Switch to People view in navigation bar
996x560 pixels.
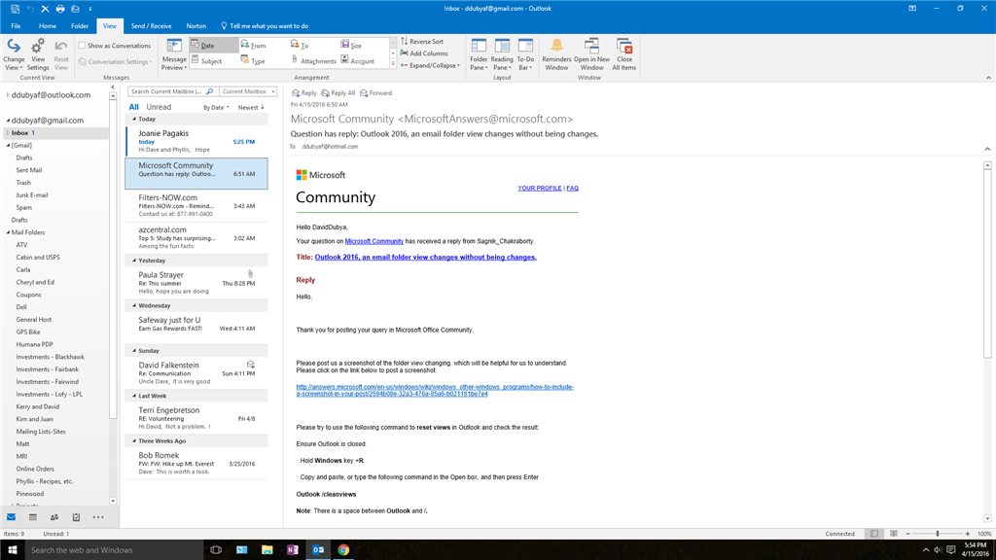tap(54, 517)
